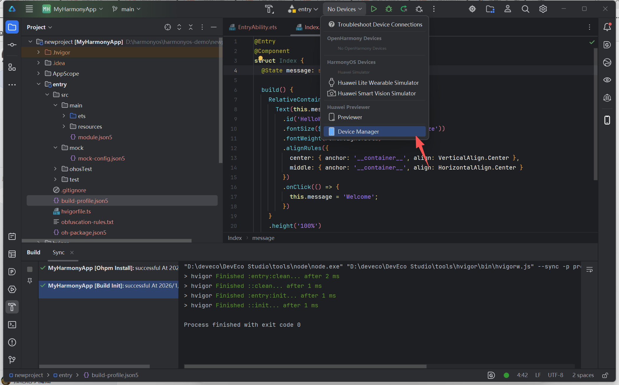Open Search Everywhere magnifier
Screen dimensions: 619x385
click(525, 9)
